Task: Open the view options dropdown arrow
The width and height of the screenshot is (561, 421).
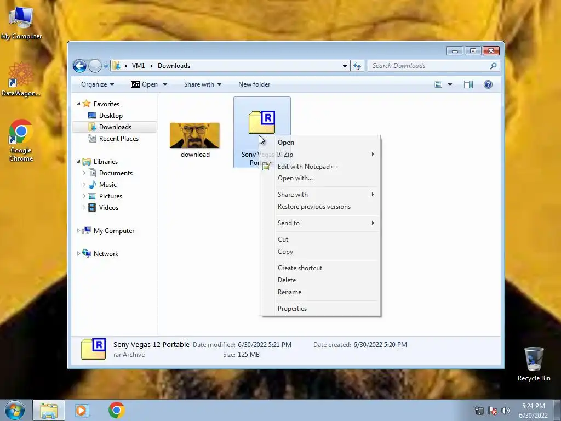Action: click(x=450, y=84)
